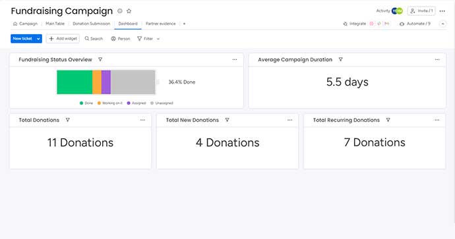The width and height of the screenshot is (455, 239).
Task: Open the Filter option in the toolbar
Action: (x=145, y=39)
